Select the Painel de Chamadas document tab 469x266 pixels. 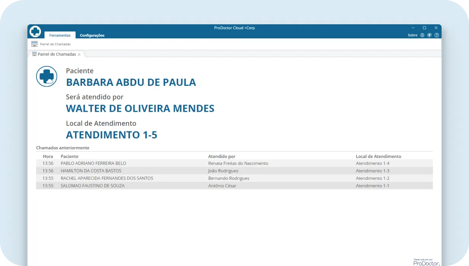pyautogui.click(x=56, y=54)
